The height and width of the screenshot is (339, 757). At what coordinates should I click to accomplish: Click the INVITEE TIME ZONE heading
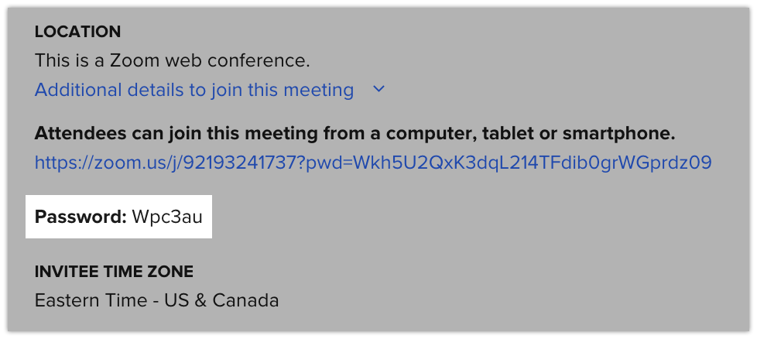pyautogui.click(x=114, y=271)
